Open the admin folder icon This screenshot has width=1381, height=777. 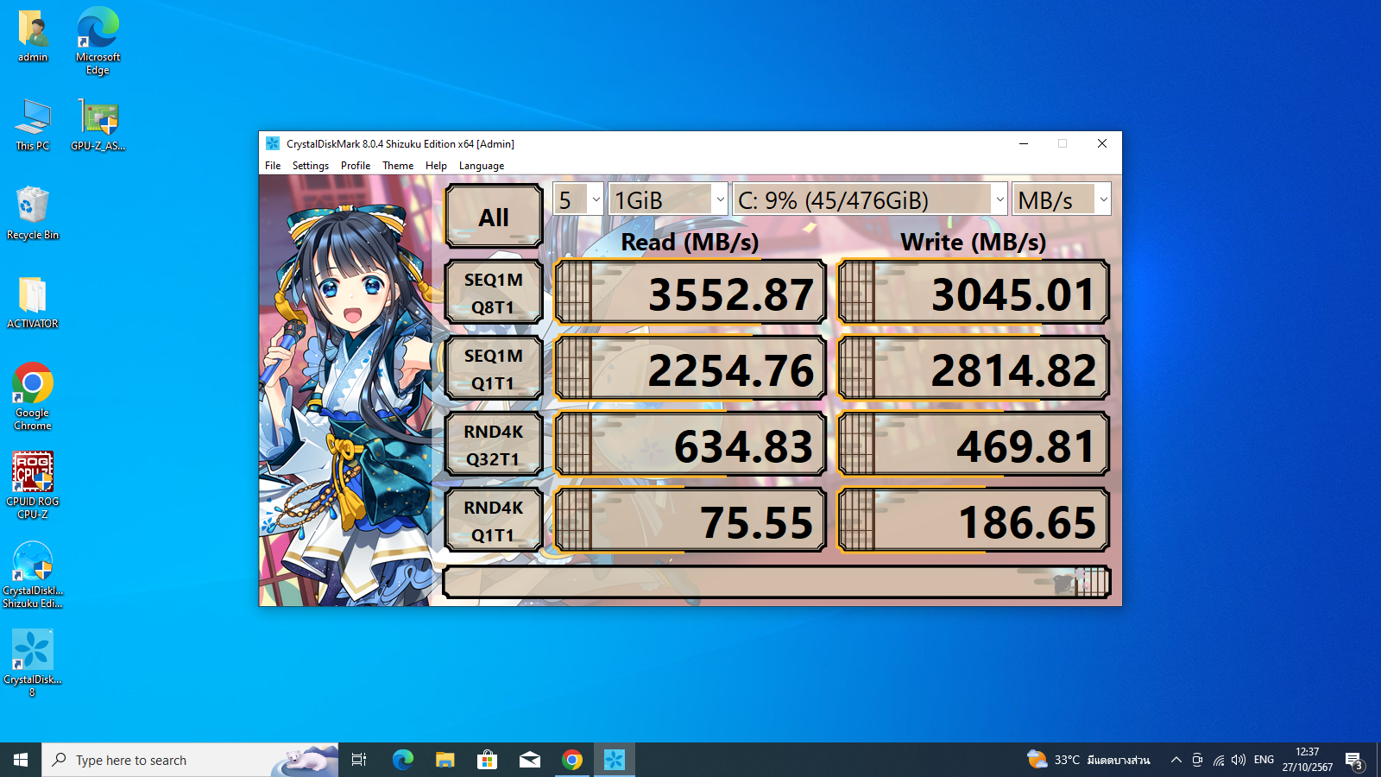coord(33,36)
